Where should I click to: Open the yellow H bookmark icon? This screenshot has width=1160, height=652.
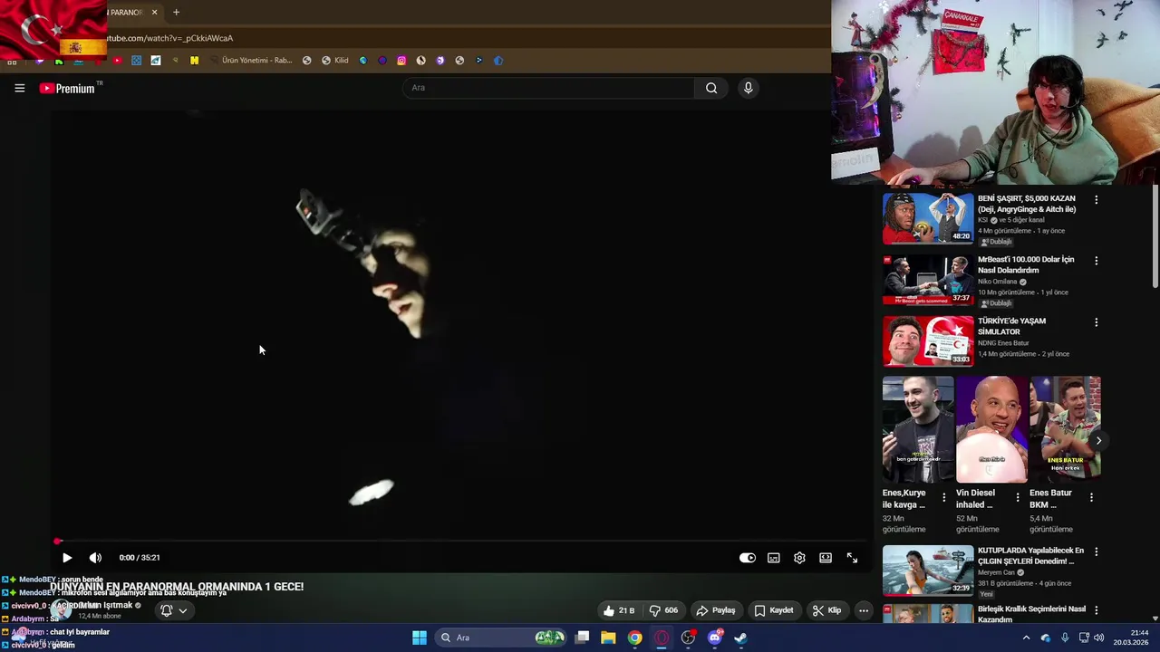tap(194, 61)
